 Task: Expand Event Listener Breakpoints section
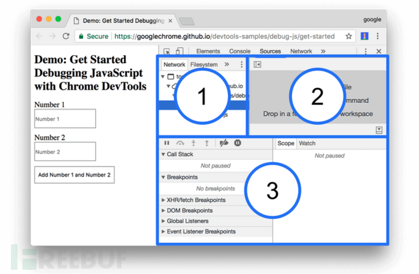click(163, 232)
